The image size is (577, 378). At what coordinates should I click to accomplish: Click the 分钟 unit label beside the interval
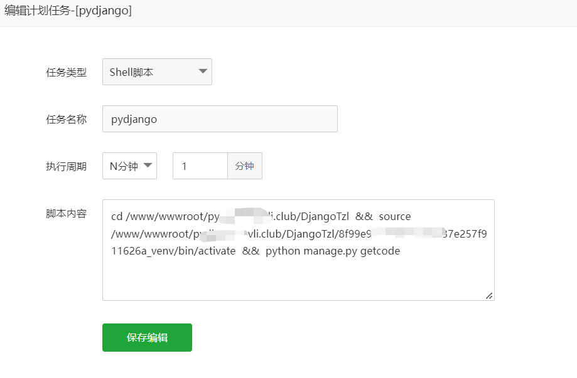[x=245, y=166]
